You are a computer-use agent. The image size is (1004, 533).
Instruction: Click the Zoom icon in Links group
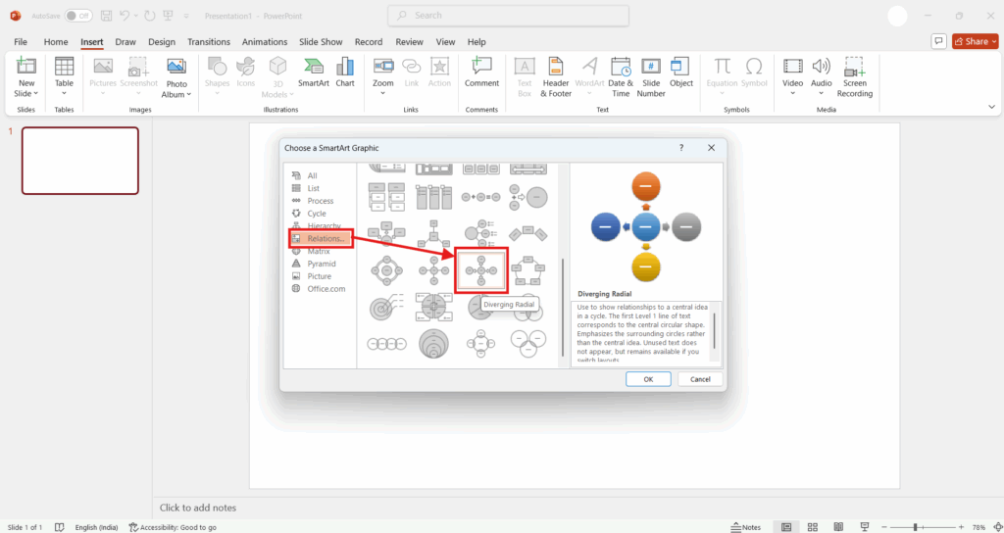383,73
